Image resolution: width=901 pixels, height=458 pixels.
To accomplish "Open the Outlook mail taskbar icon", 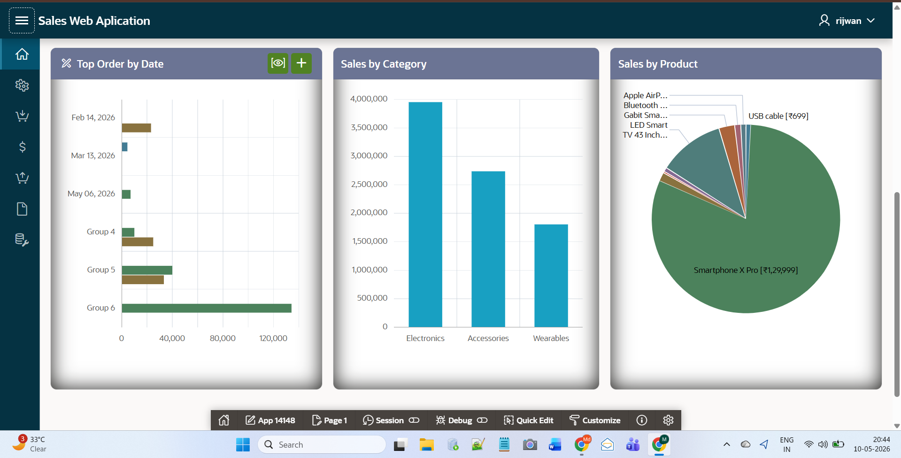I will point(607,444).
